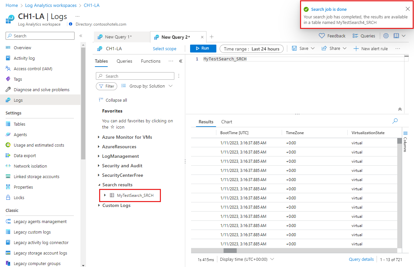Viewport: 414px width, 267px height.
Task: Open more options next to workspace title
Action: [77, 16]
